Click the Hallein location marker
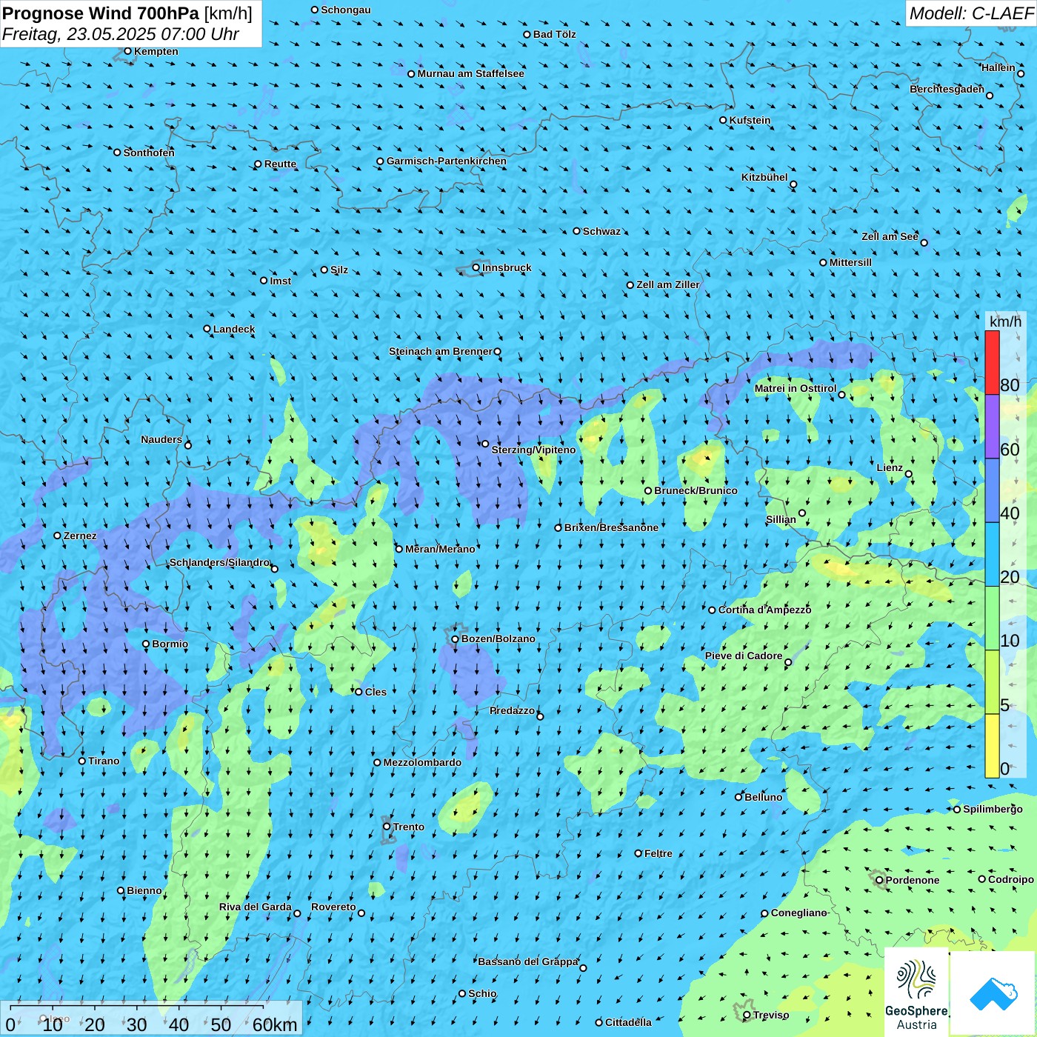 tap(1021, 73)
